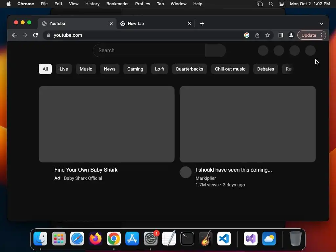Reload the youtube.com page

tap(35, 35)
